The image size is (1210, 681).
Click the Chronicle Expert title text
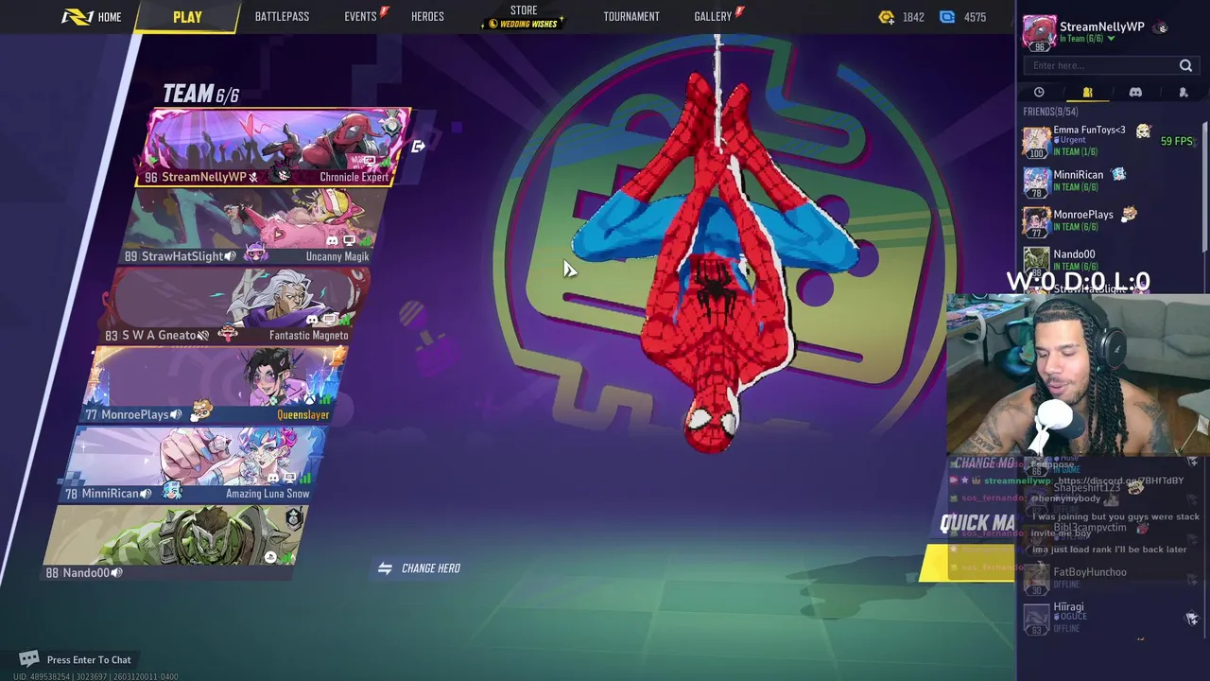coord(354,177)
